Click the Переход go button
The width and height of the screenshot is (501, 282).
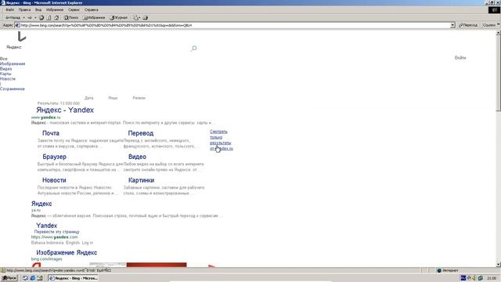468,25
